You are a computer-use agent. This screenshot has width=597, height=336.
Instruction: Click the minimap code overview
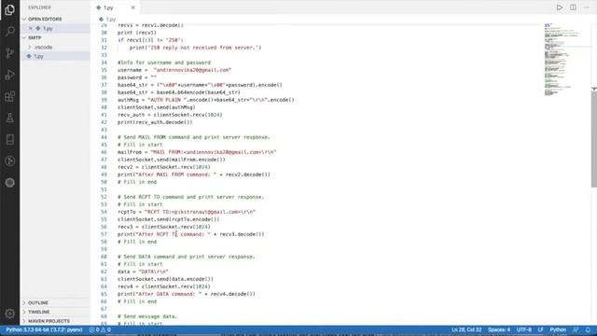tap(562, 60)
